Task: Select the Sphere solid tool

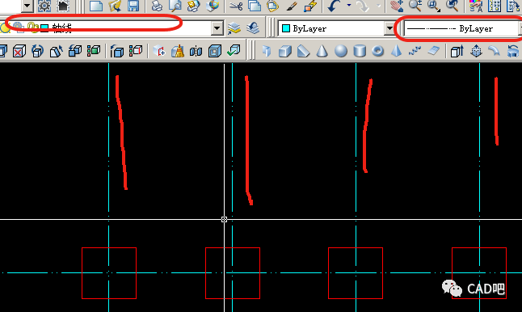Action: [340, 51]
